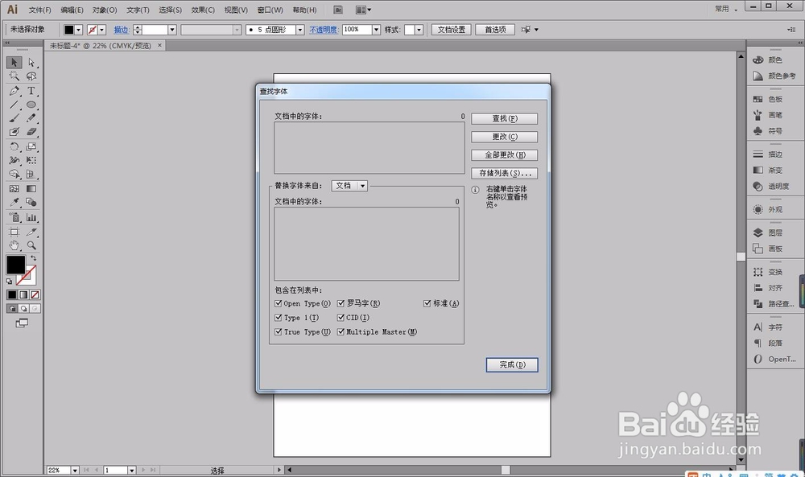805x477 pixels.
Task: Select the Lasso tool
Action: point(31,76)
